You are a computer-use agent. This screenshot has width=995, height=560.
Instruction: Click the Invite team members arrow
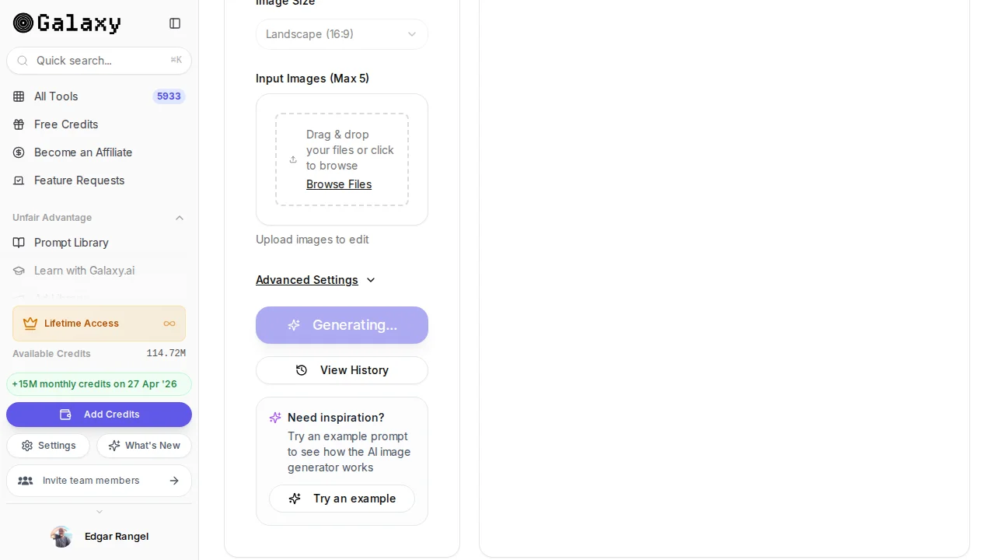tap(174, 481)
